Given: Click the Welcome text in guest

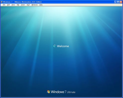Looking at the screenshot, I should [63, 46].
